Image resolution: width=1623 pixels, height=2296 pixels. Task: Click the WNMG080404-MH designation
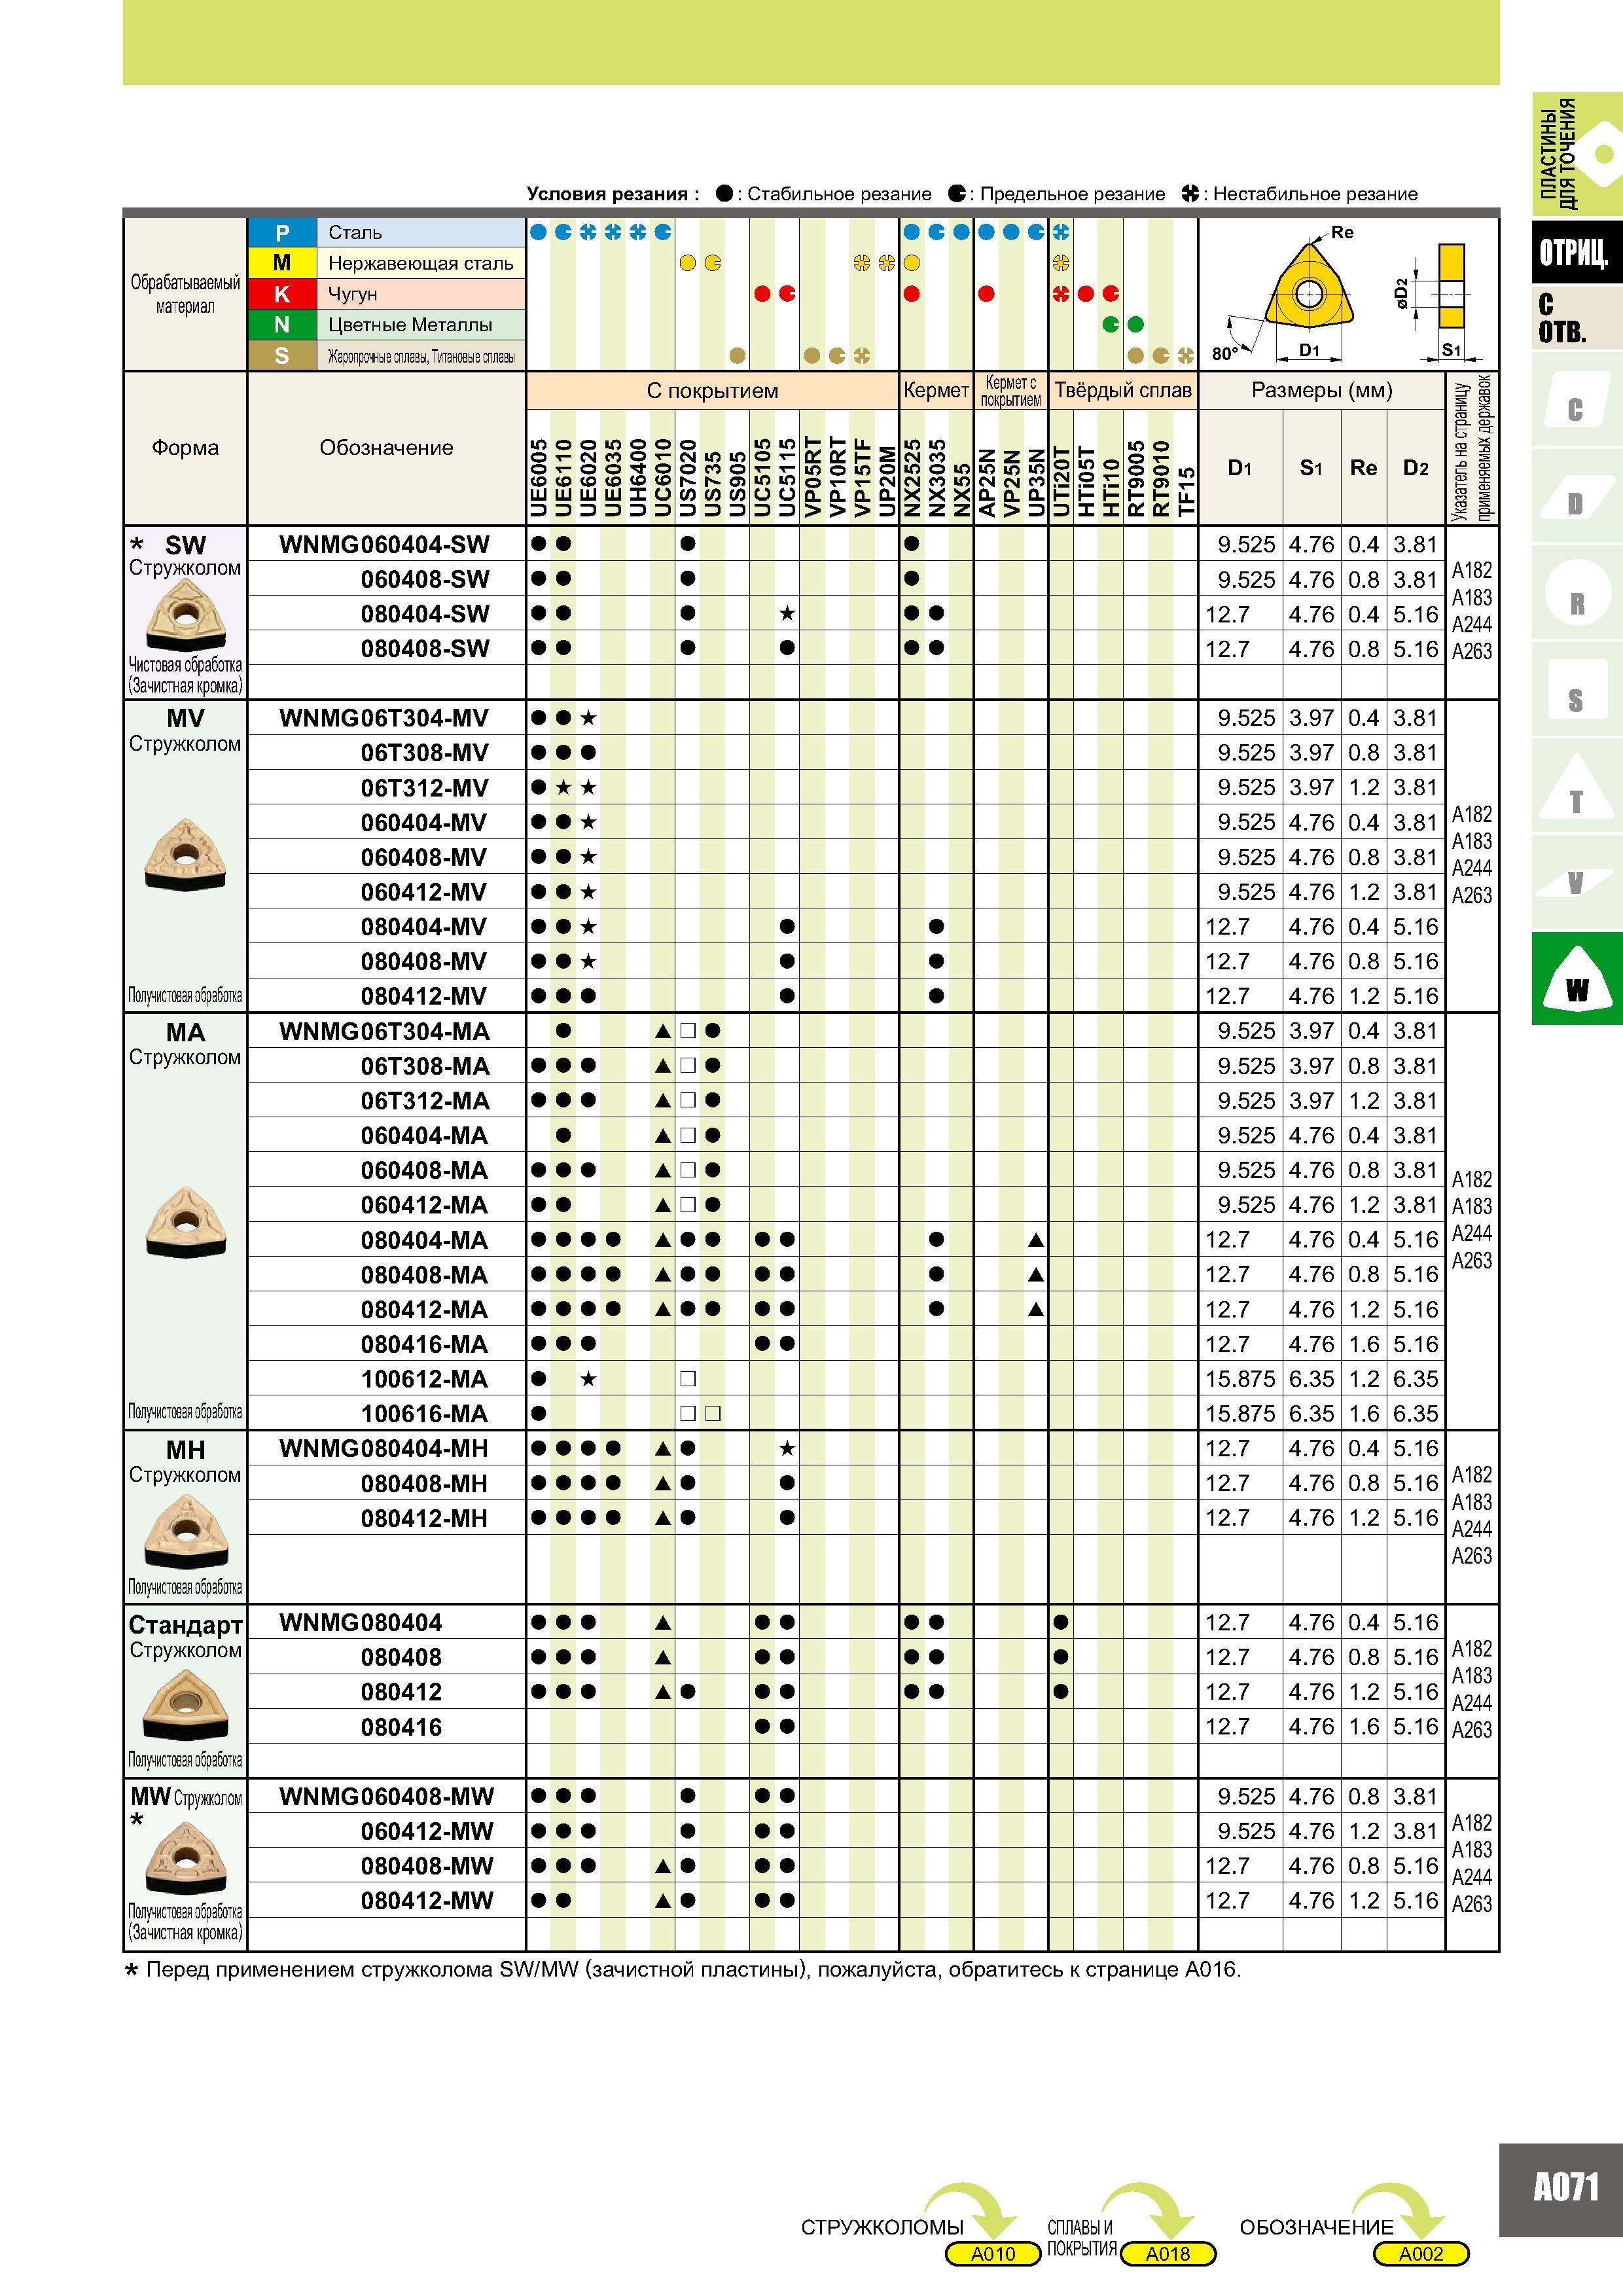[384, 1448]
